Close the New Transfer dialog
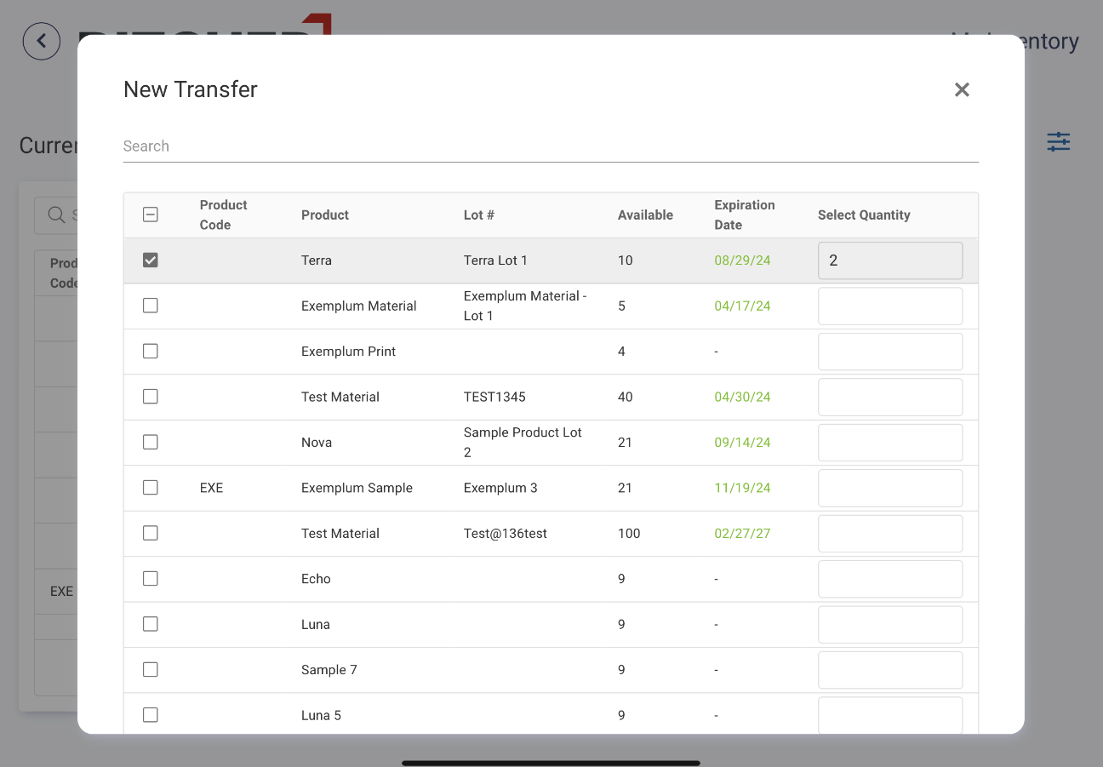This screenshot has height=767, width=1103. coord(962,89)
